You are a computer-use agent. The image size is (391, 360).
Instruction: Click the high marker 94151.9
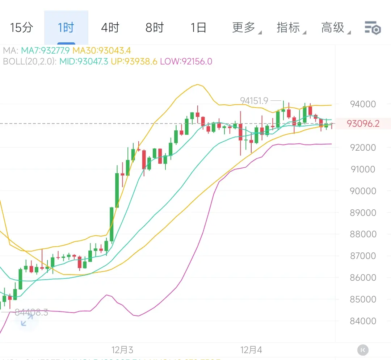[254, 101]
